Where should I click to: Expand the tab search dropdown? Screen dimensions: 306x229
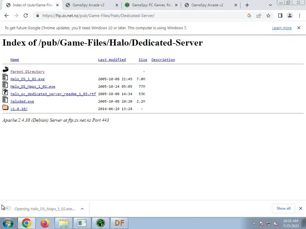[x=270, y=5]
